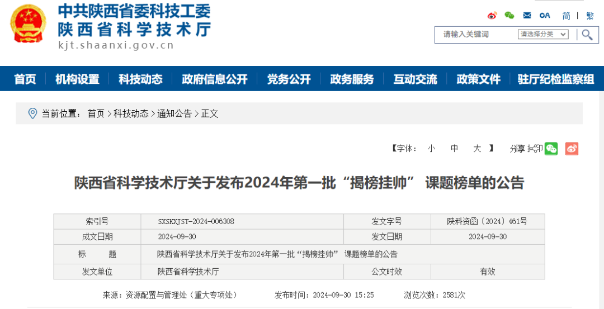Select document number 陕科资函〔2024〕461号
The height and width of the screenshot is (309, 604).
487,222
